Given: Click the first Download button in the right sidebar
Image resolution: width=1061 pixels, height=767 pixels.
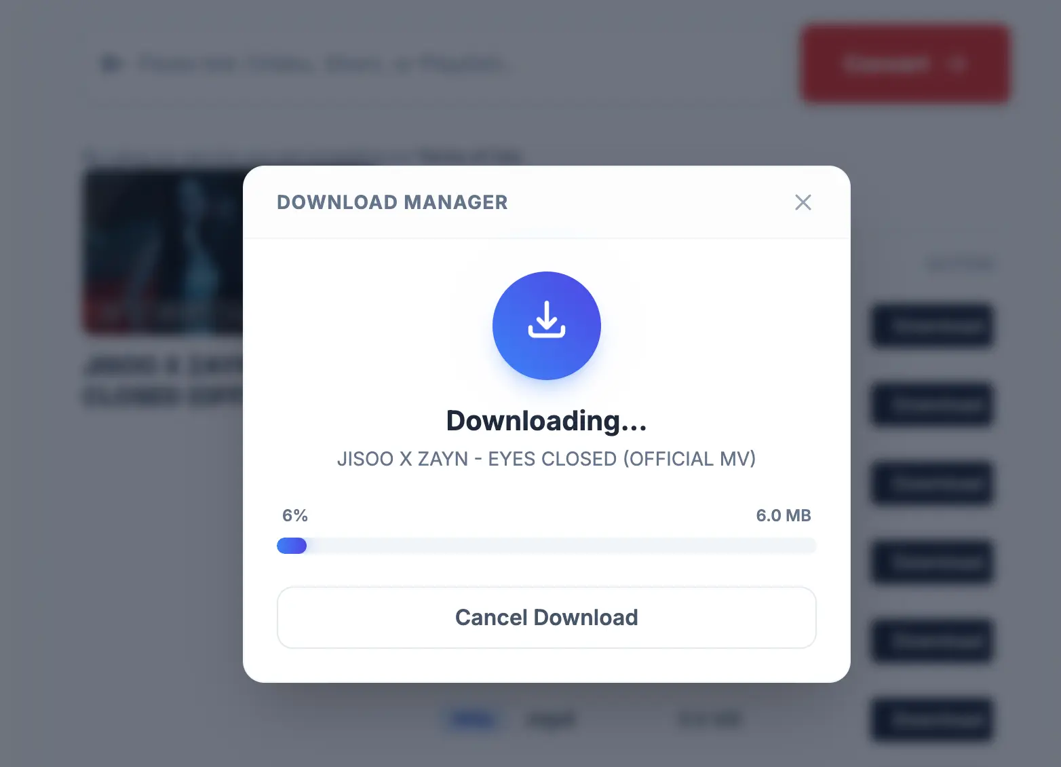Looking at the screenshot, I should click(932, 326).
